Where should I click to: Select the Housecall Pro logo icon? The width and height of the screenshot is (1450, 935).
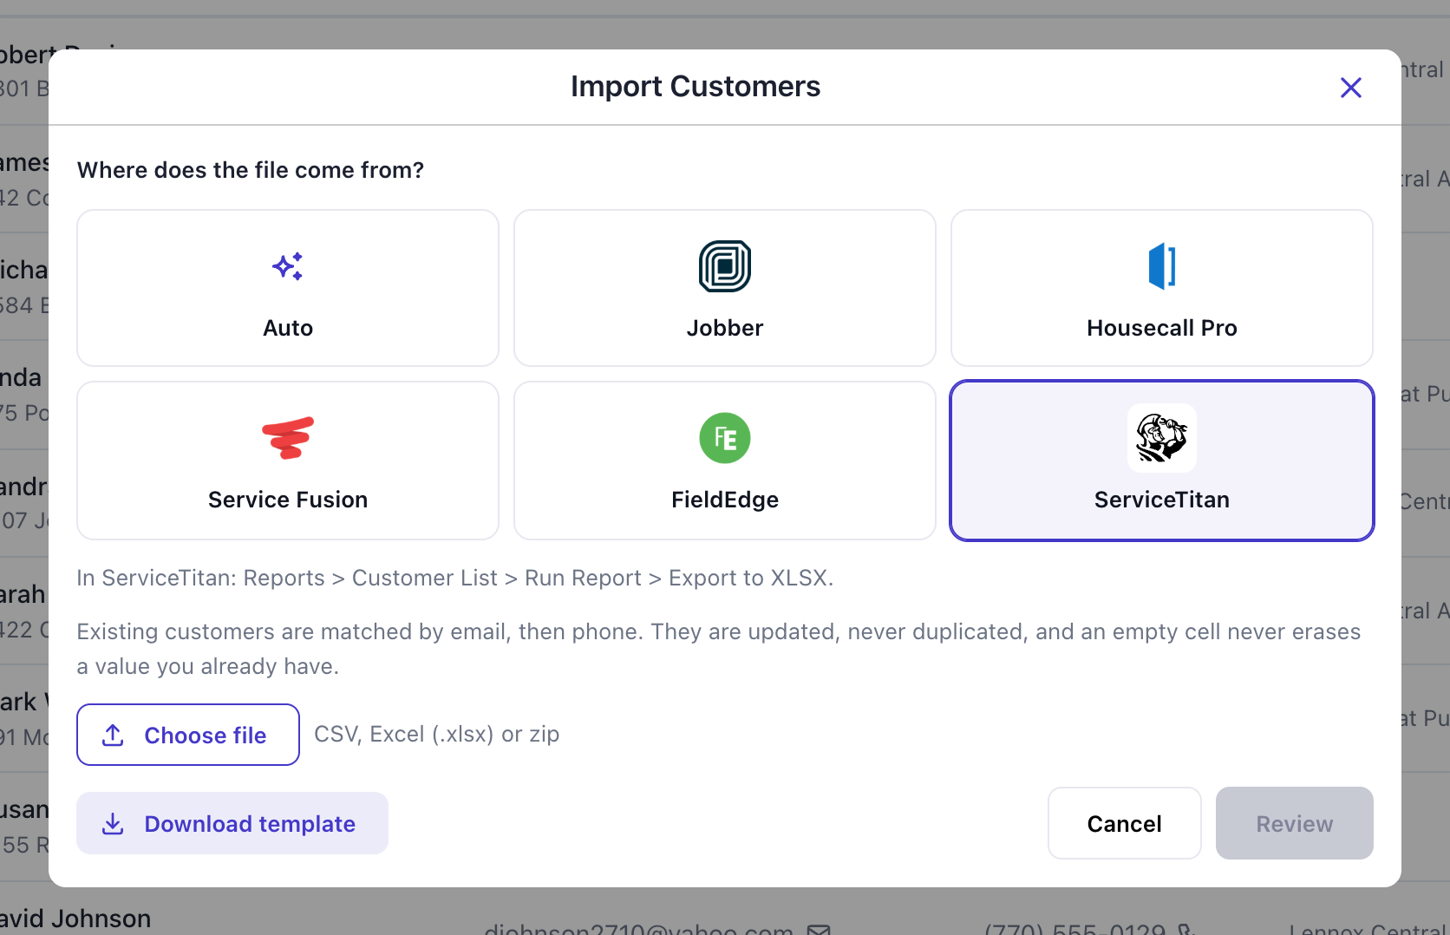coord(1162,266)
